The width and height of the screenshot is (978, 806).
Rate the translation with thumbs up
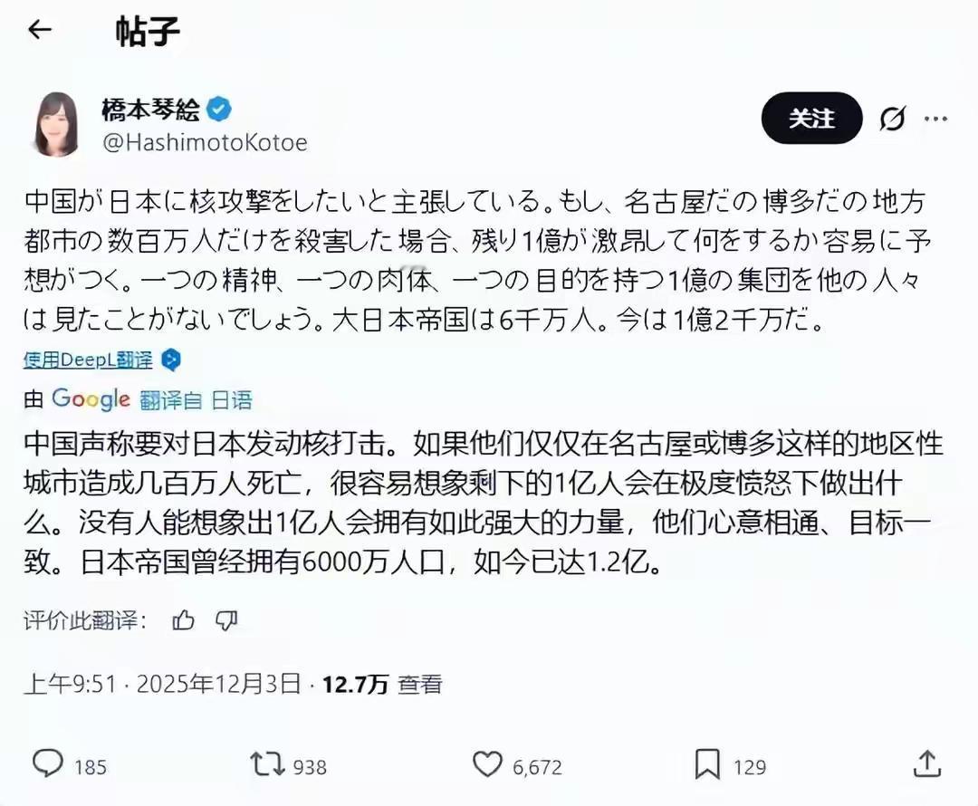[184, 620]
